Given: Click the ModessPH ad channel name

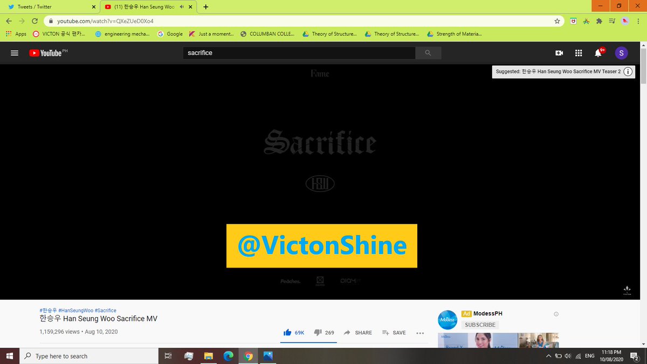Looking at the screenshot, I should [x=488, y=313].
